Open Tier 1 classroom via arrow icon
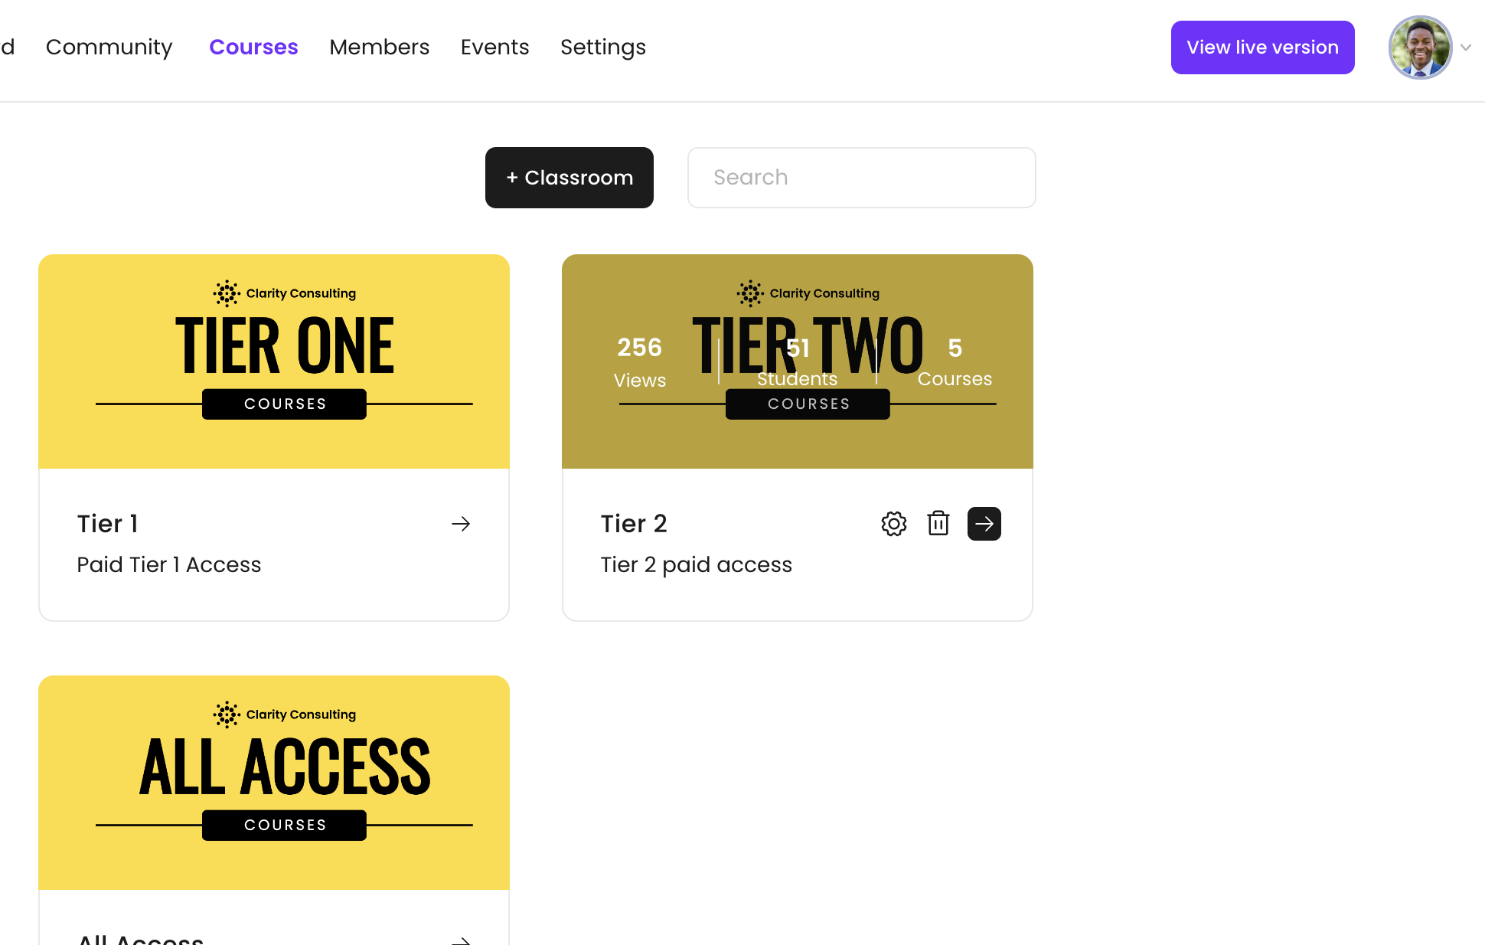 click(461, 524)
